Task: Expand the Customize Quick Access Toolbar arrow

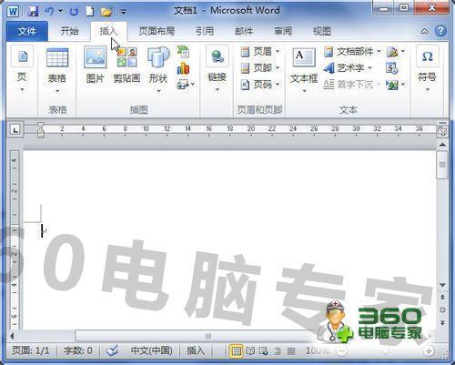Action: click(123, 12)
